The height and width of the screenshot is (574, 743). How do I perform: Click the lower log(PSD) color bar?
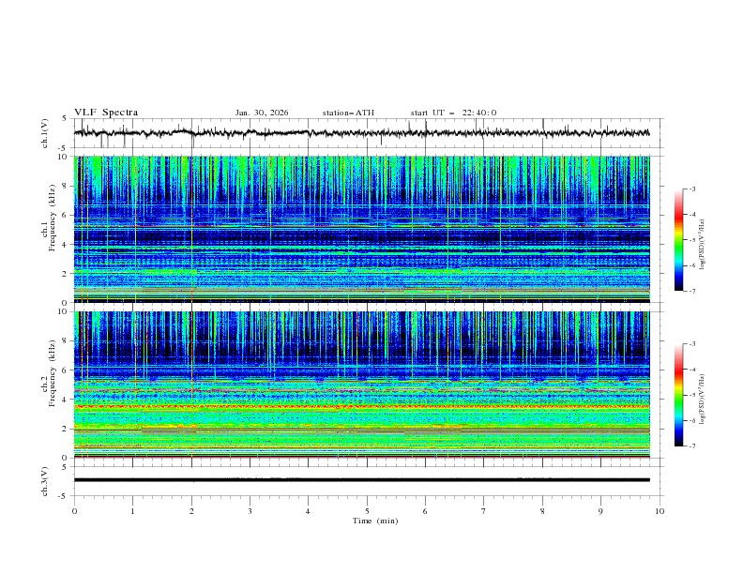tap(678, 395)
